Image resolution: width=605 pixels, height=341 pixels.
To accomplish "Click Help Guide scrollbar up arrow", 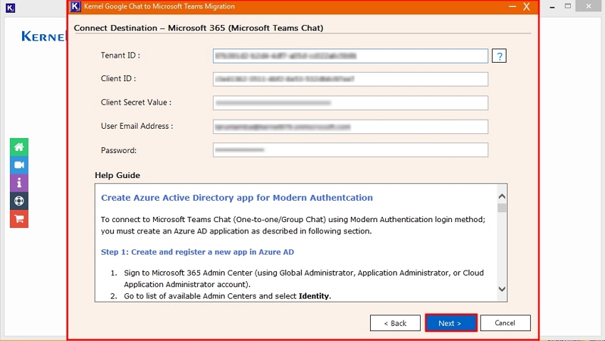I will coord(502,196).
